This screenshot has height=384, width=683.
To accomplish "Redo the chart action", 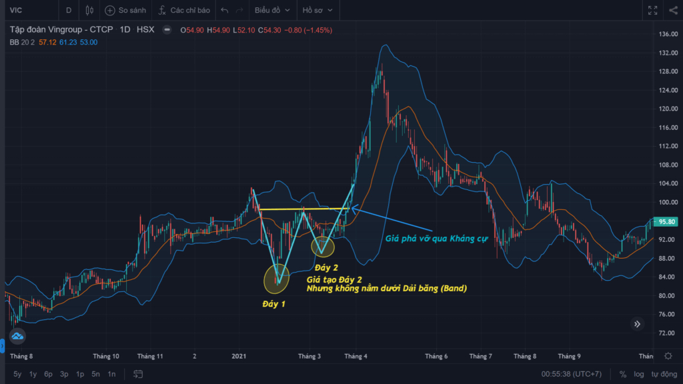I will point(239,10).
